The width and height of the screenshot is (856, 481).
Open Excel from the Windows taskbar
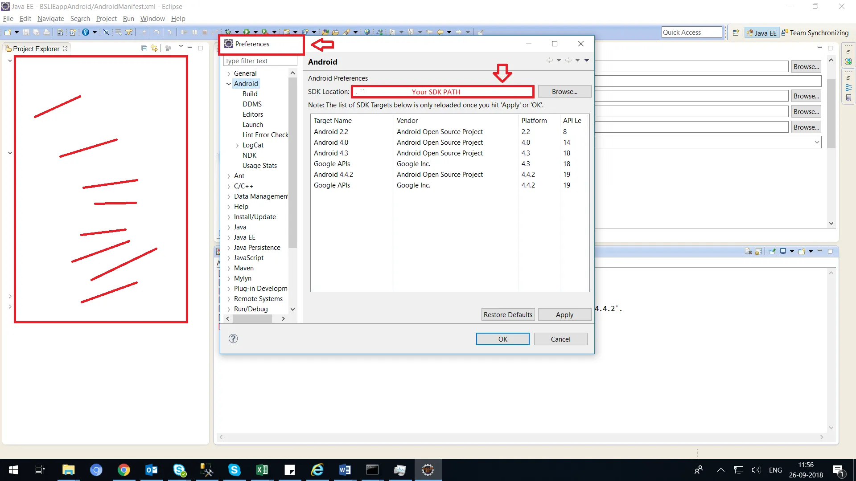pyautogui.click(x=262, y=470)
